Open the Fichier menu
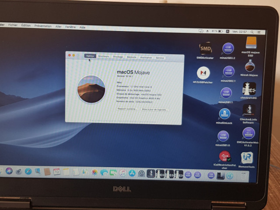Screen dimensions: 280x210 pos(13,25)
